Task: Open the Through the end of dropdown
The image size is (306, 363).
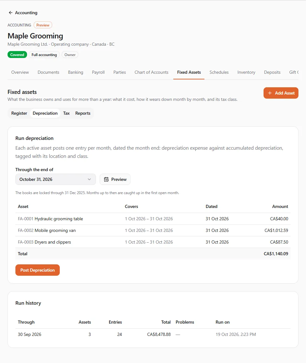Action: pyautogui.click(x=55, y=179)
